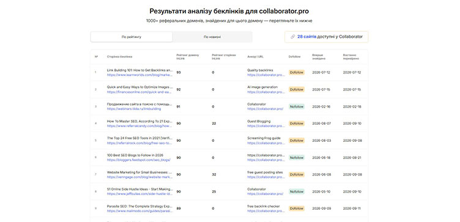Viewport: 460px width, 222px height.
Task: Click title 'Link Building 101: How to Get Backlinks'
Action: pyautogui.click(x=140, y=70)
